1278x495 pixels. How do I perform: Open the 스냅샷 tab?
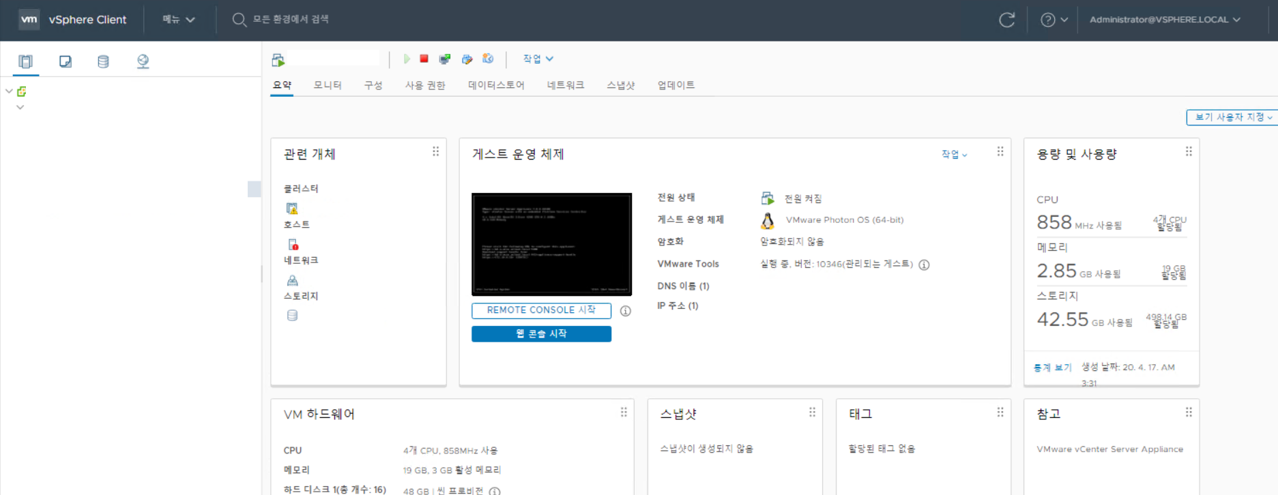coord(621,85)
